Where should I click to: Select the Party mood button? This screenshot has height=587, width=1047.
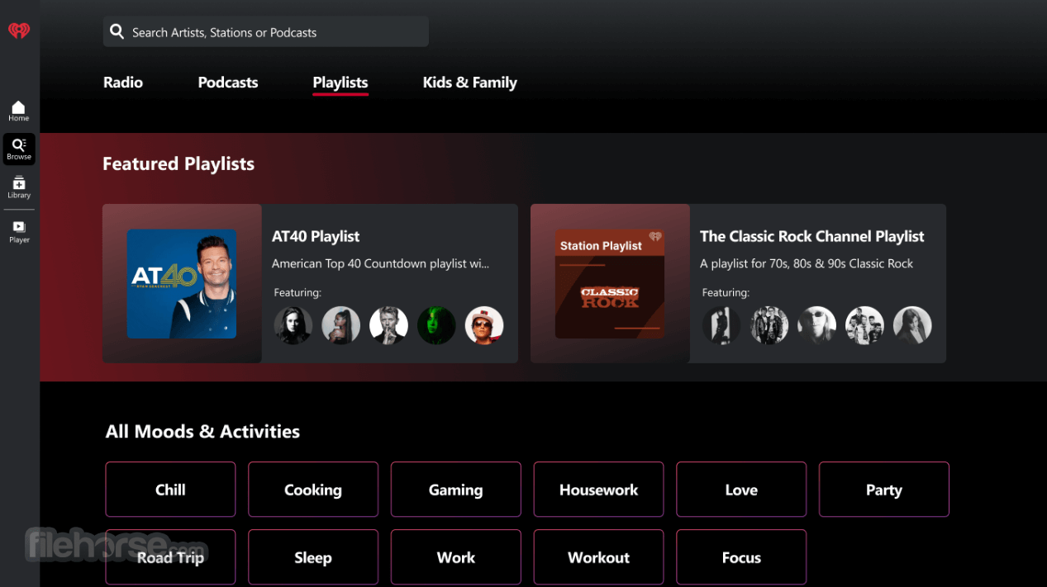pyautogui.click(x=884, y=490)
